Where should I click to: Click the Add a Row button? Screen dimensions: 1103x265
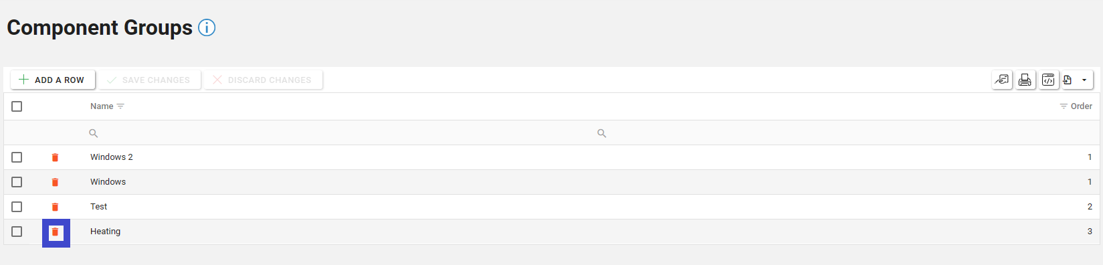click(x=52, y=80)
